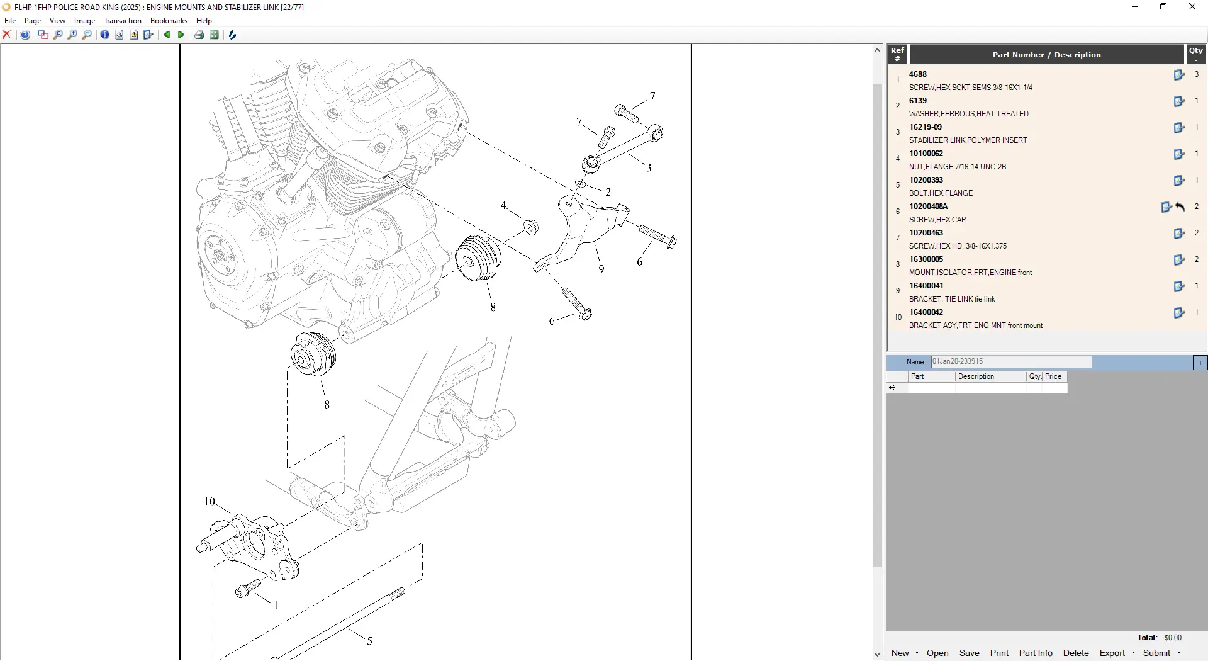Click the zoom out magnifier icon
The height and width of the screenshot is (661, 1208).
pyautogui.click(x=87, y=35)
